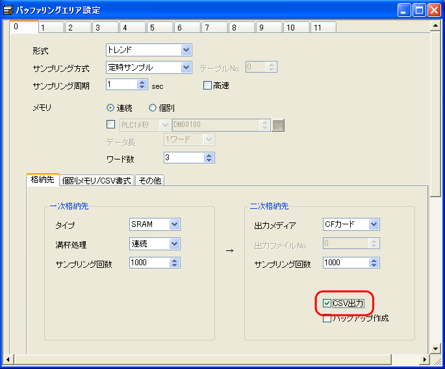Expand the サンプリング方式 dropdown
The image size is (445, 369).
tap(186, 67)
